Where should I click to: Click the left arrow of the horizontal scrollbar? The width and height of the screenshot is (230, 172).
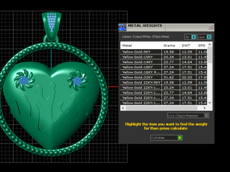[123, 108]
